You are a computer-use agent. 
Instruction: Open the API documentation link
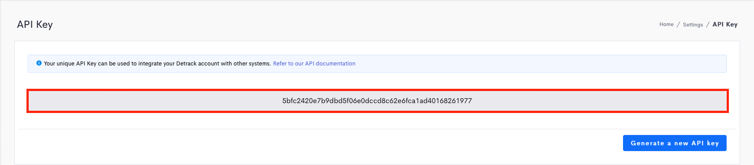point(314,64)
